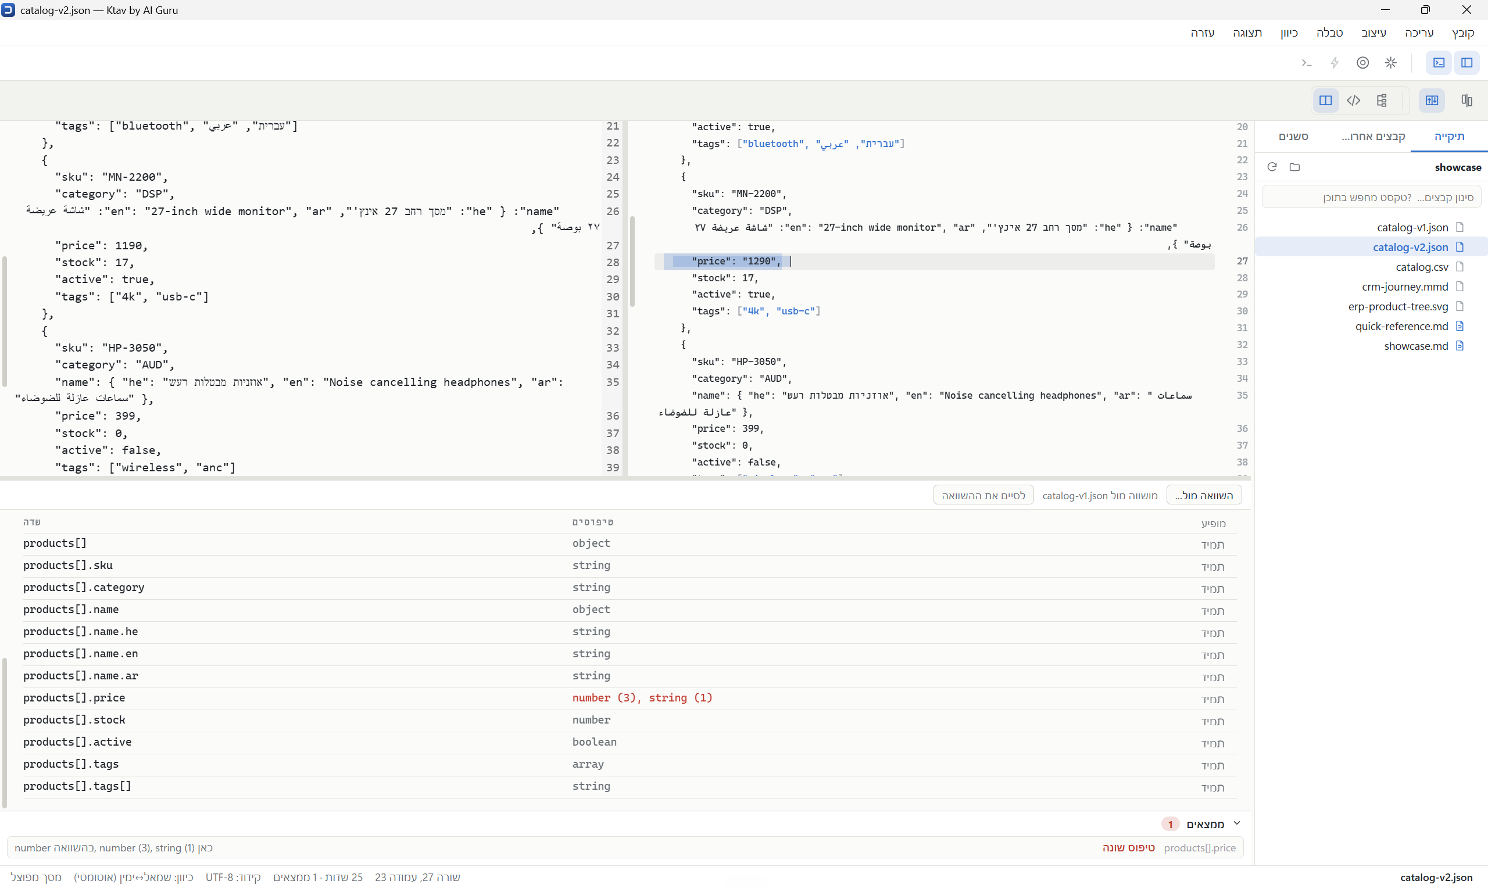Image resolution: width=1488 pixels, height=888 pixels.
Task: Select the products[].tags[] schema row
Action: coord(629,787)
